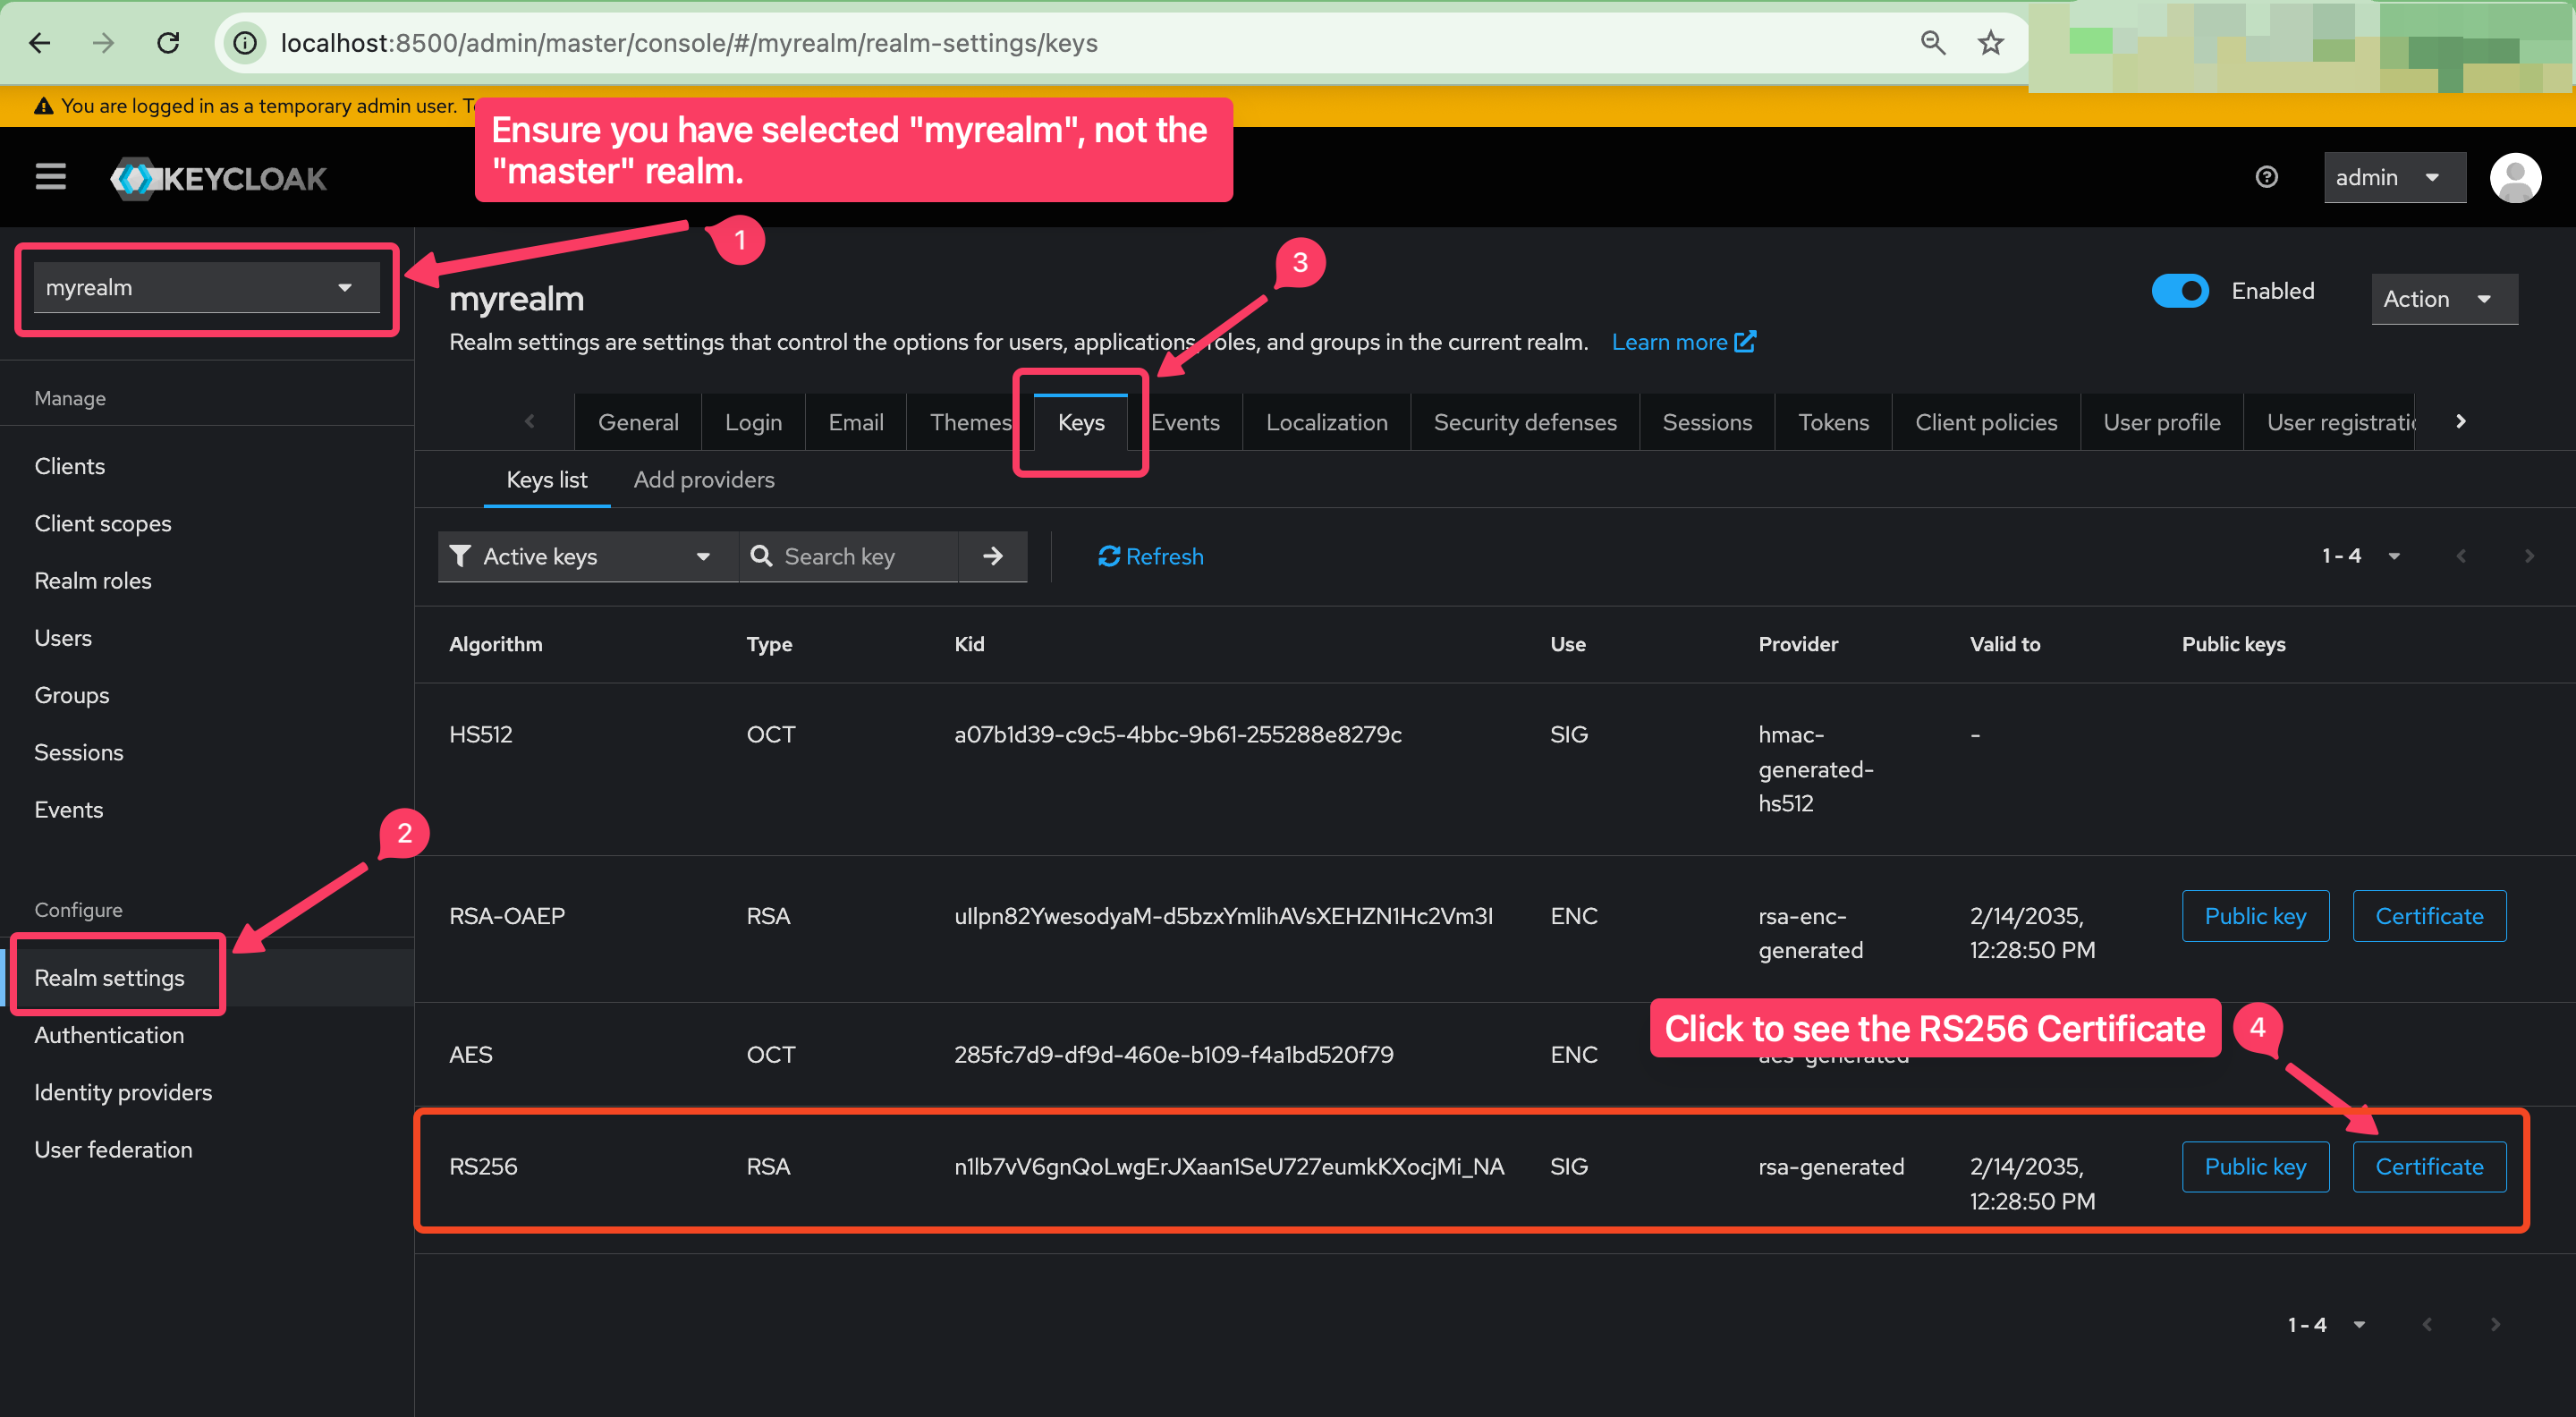Open the myrealm realm selector dropdown
The height and width of the screenshot is (1417, 2576).
coord(207,288)
